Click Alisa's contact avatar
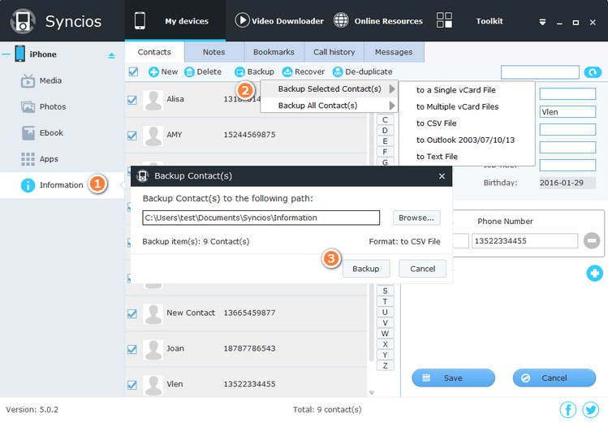The width and height of the screenshot is (608, 423). coord(153,101)
